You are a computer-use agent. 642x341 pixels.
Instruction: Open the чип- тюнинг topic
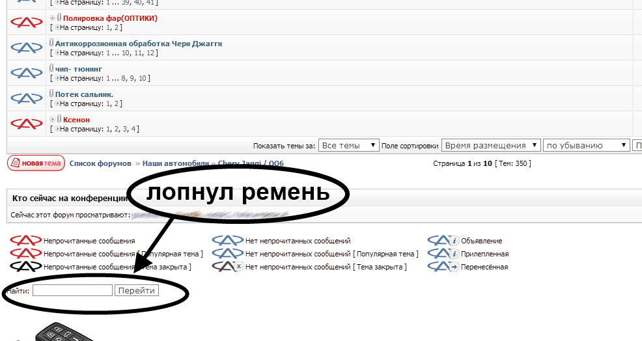[x=79, y=69]
